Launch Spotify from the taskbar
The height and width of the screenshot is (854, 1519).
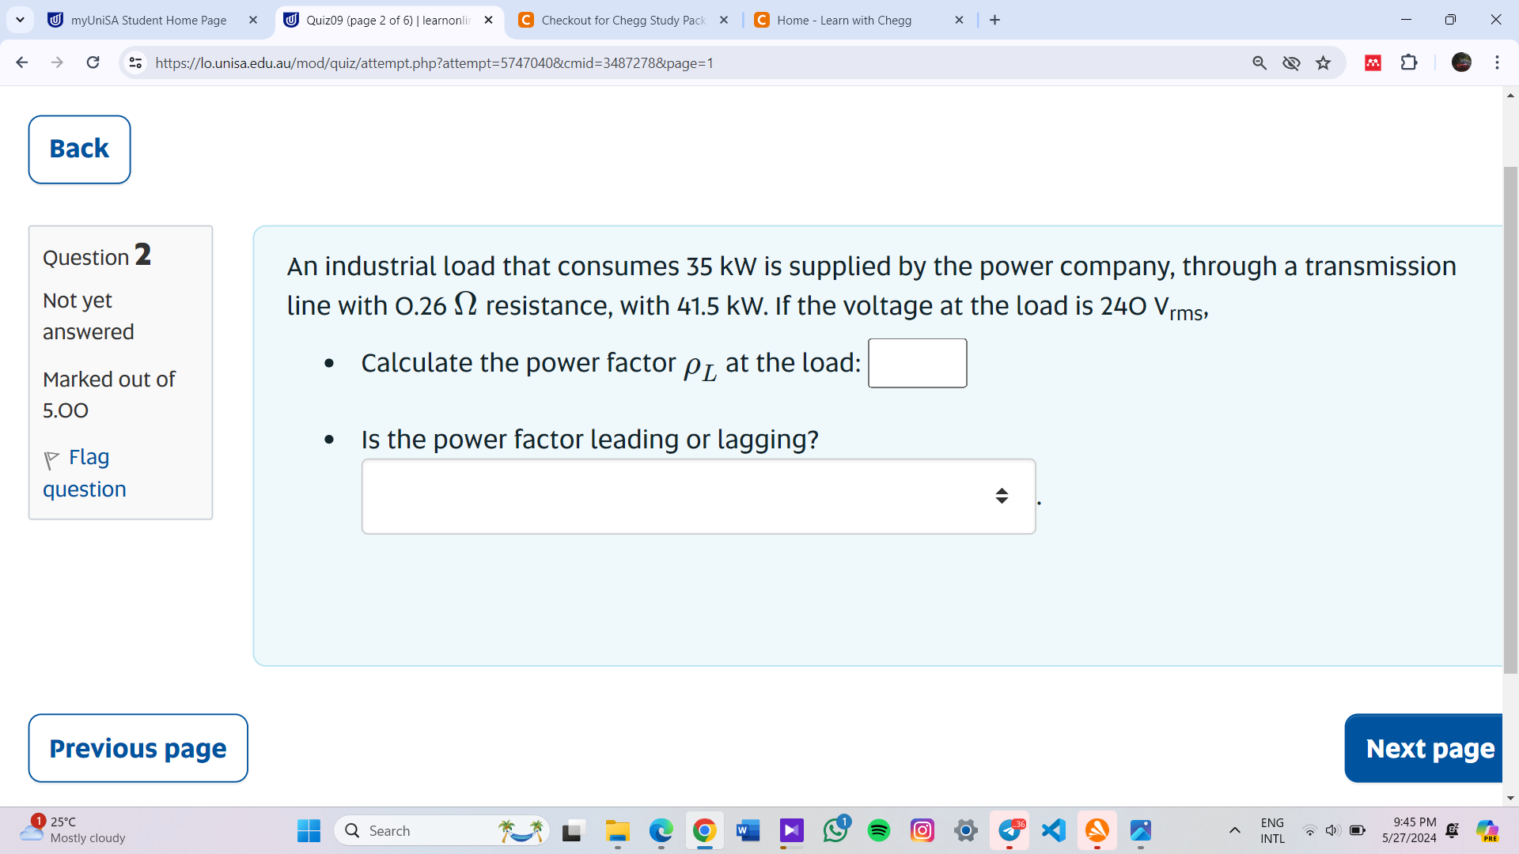(879, 830)
